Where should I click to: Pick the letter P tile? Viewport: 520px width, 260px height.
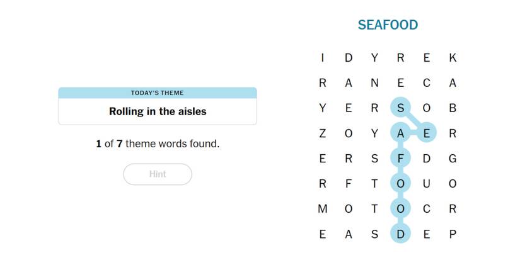point(452,234)
